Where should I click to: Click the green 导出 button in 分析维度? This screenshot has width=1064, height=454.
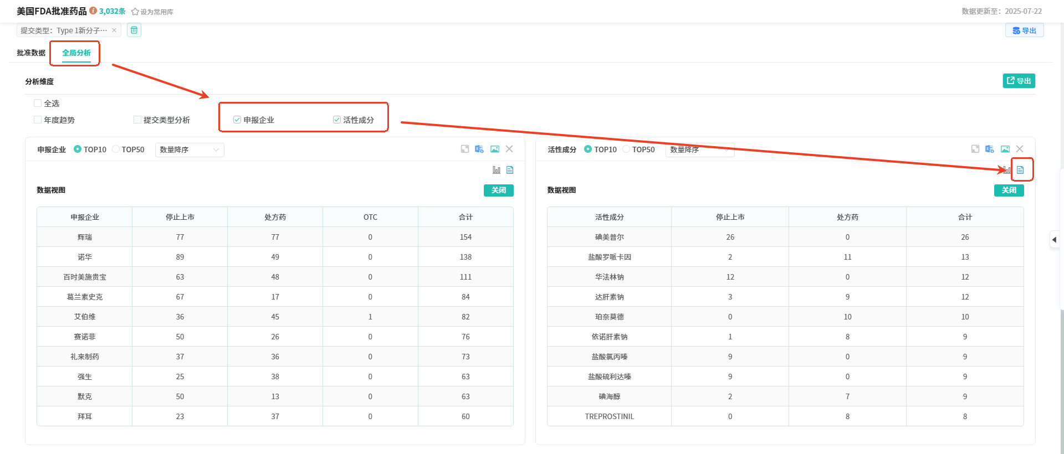(x=1019, y=81)
